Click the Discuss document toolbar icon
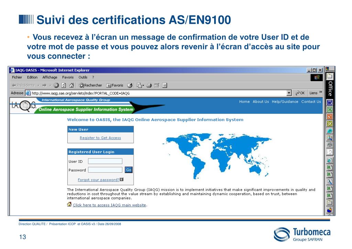 (x=165, y=85)
